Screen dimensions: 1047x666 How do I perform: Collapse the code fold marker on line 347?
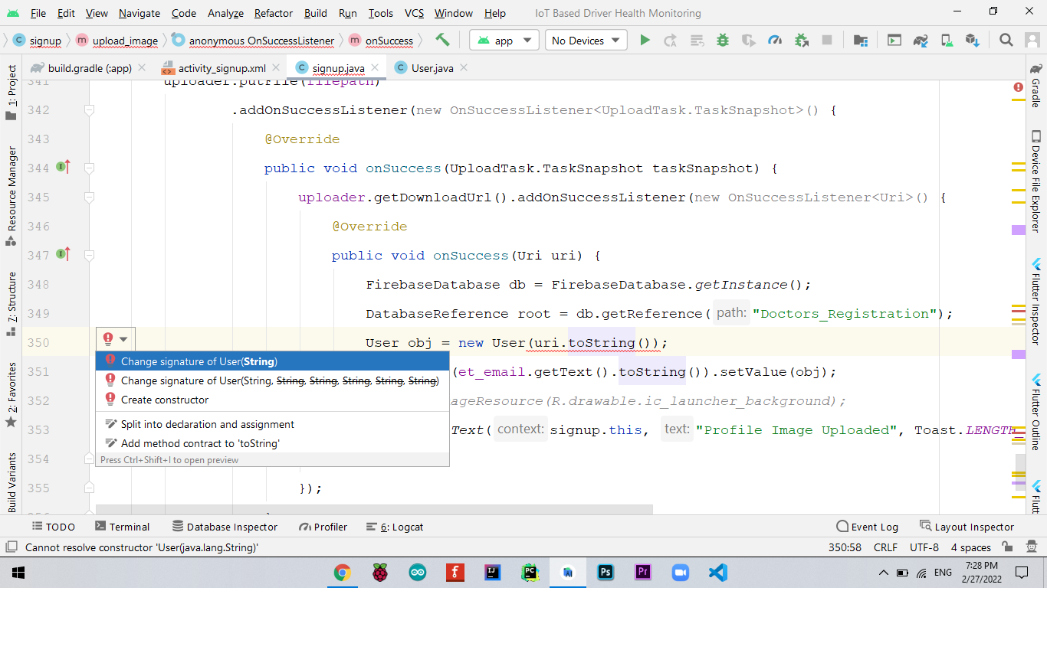pyautogui.click(x=89, y=255)
